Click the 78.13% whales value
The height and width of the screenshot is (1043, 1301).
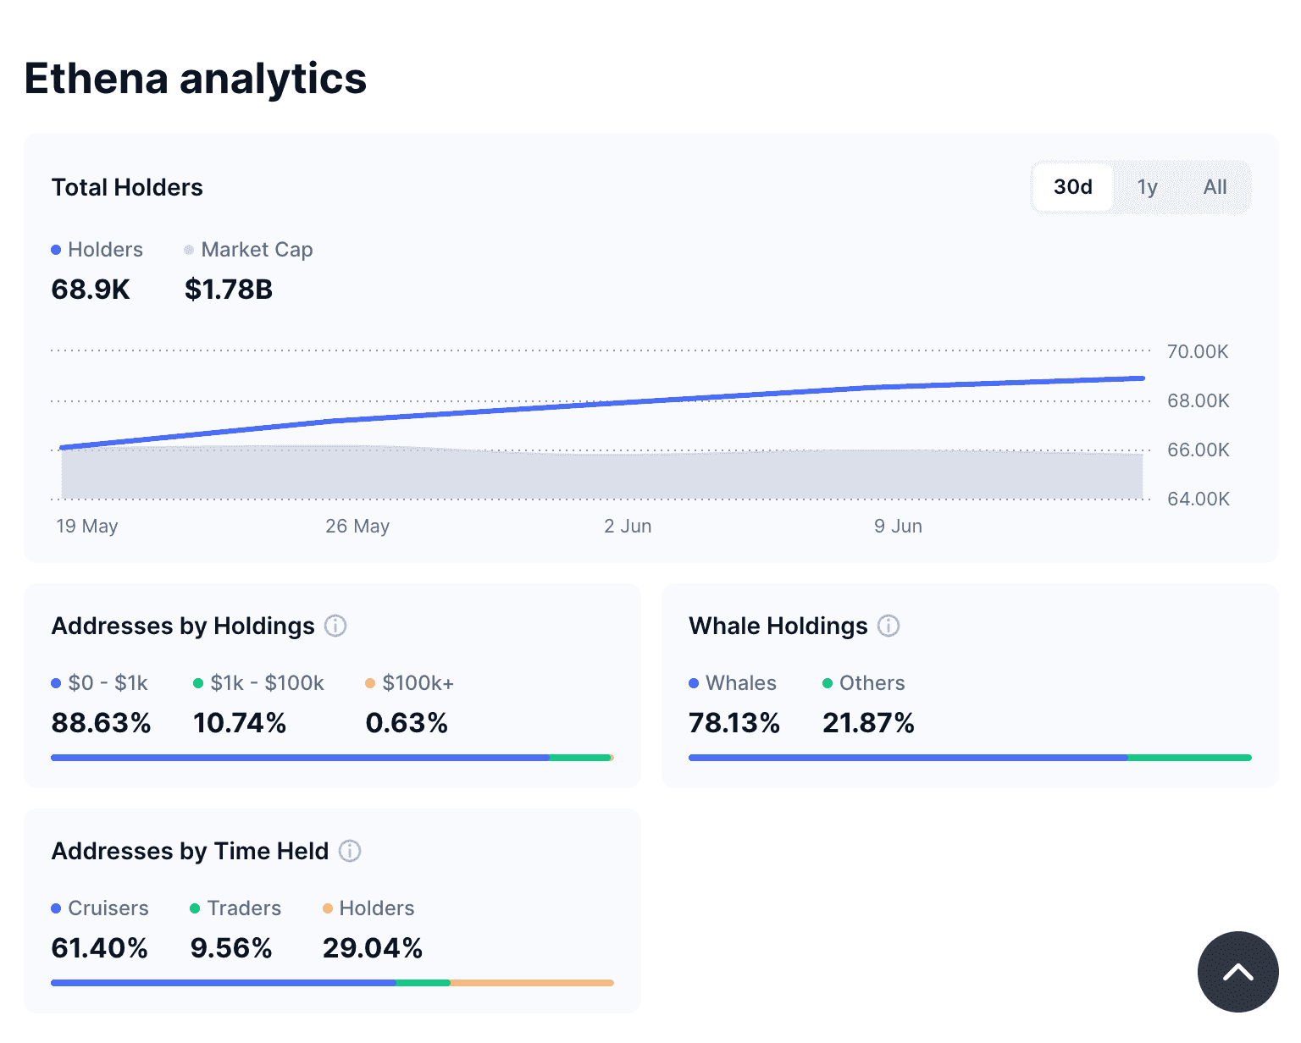click(x=734, y=723)
